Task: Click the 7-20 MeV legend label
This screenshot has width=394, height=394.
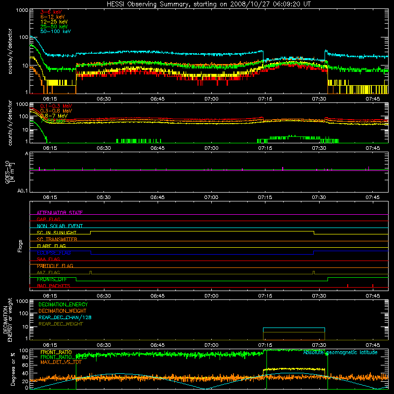Action: point(53,121)
